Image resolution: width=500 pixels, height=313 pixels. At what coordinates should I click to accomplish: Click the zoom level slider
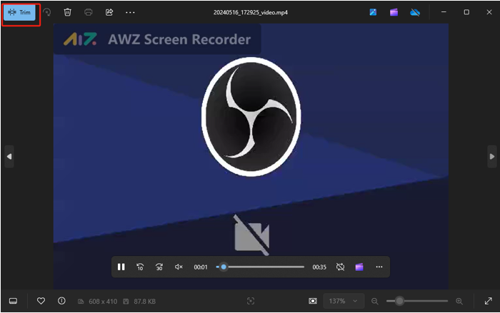[417, 301]
